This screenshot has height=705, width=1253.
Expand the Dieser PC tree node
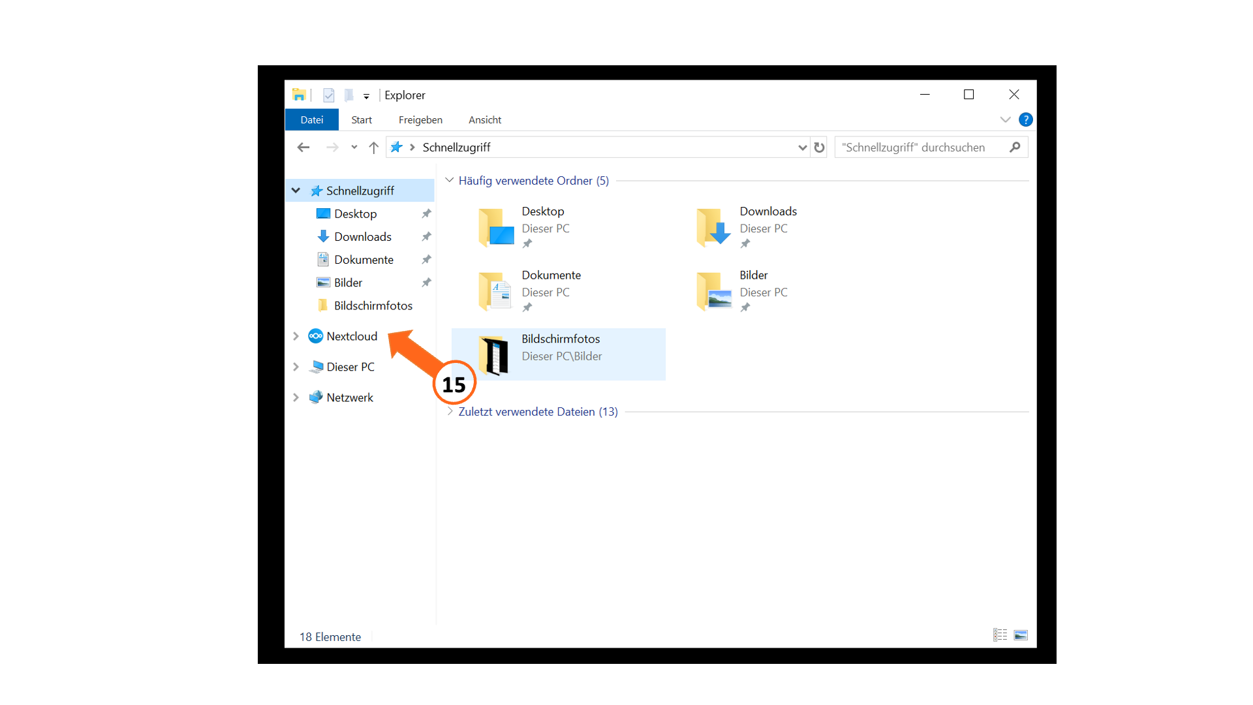click(296, 367)
